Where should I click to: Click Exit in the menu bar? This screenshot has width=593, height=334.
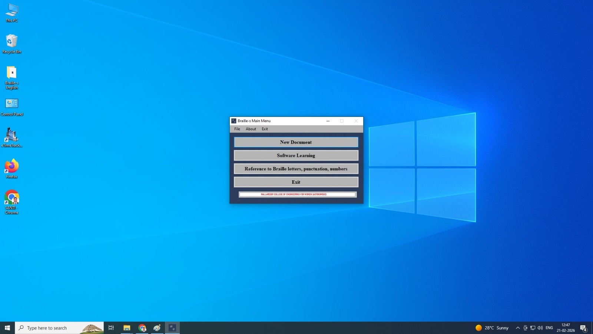point(265,129)
